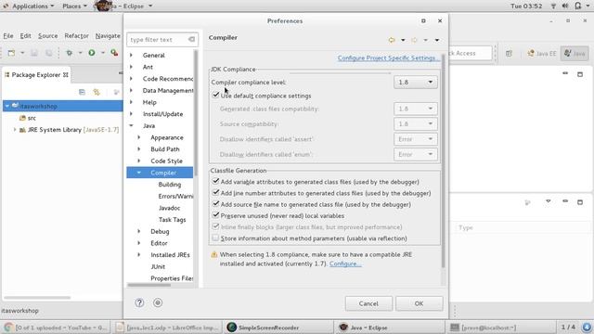The width and height of the screenshot is (594, 334).
Task: Click the forward navigation arrow in Preferences
Action: coord(414,40)
